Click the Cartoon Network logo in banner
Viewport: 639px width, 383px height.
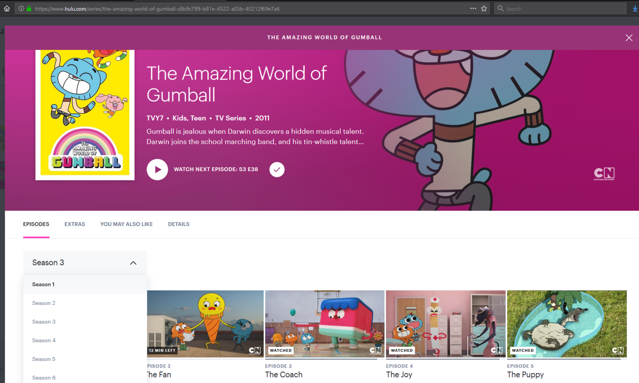[604, 174]
